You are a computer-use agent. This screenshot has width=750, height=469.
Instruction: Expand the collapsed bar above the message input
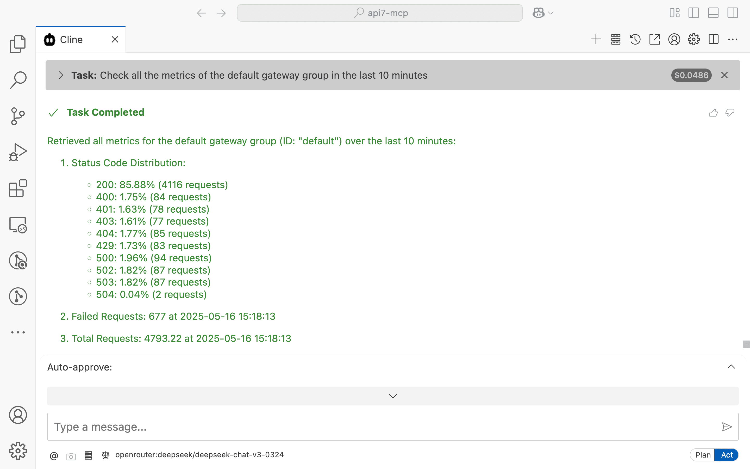click(393, 396)
